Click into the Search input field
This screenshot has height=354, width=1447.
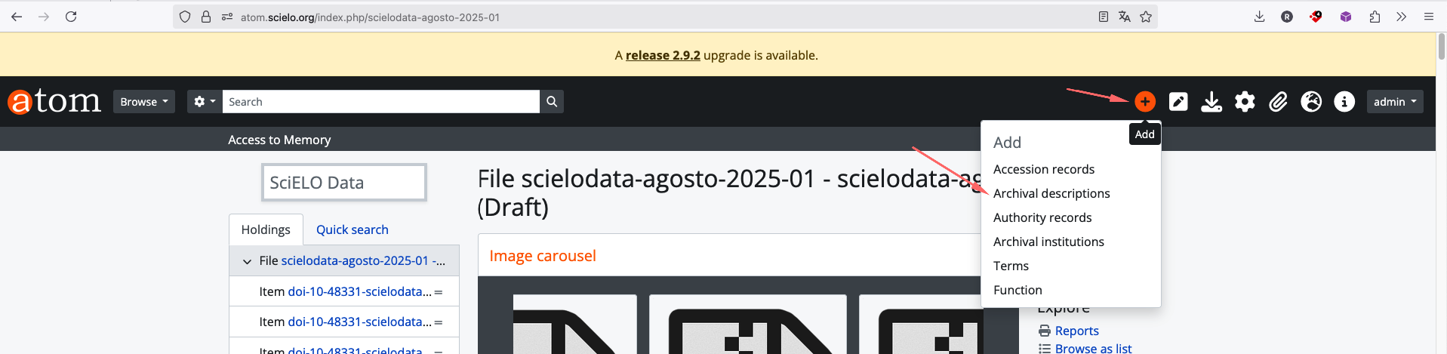[380, 101]
